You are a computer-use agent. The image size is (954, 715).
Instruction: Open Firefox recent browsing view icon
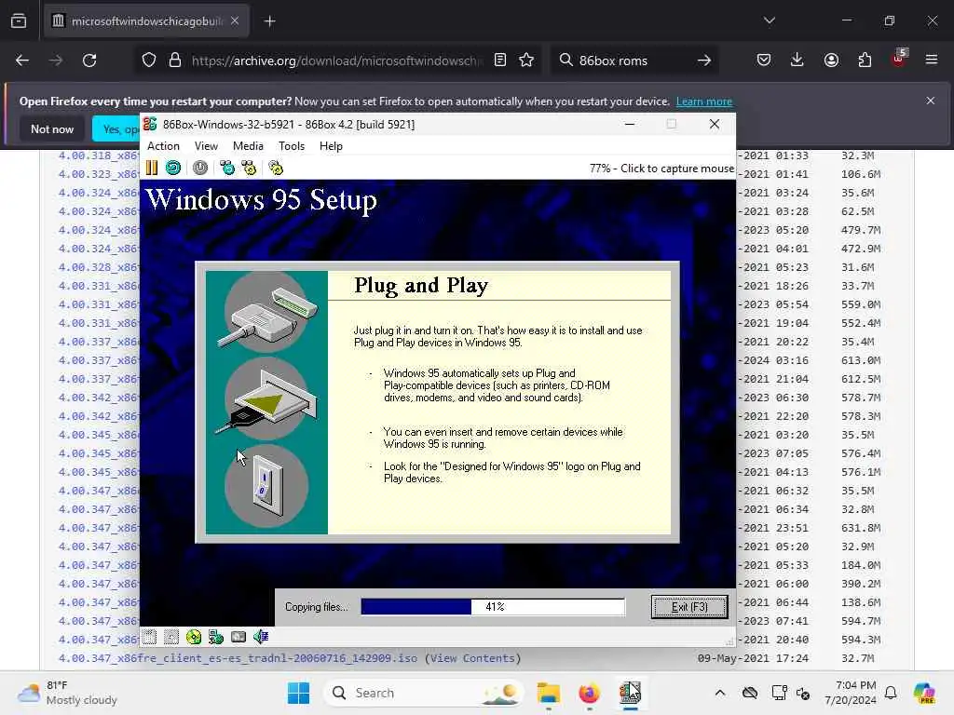tap(19, 21)
